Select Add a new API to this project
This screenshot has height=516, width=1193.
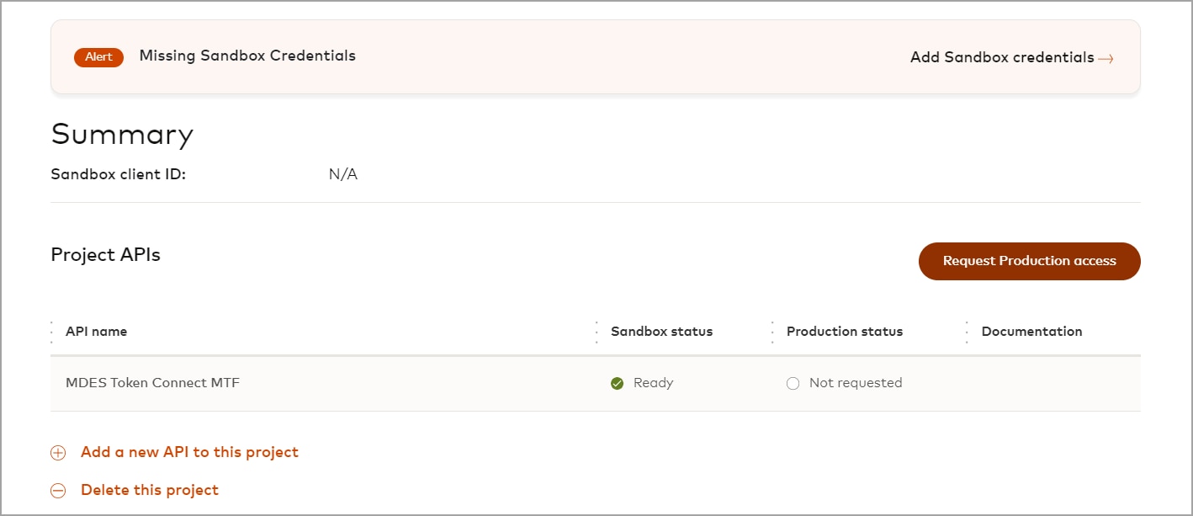click(x=189, y=452)
